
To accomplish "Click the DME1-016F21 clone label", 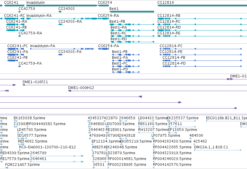I will pyautogui.click(x=35, y=82).
